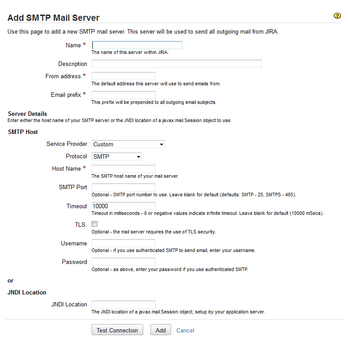Click the Username input field

[123, 243]
